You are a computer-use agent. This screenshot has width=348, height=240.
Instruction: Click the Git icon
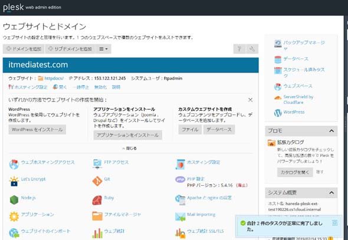(97, 181)
